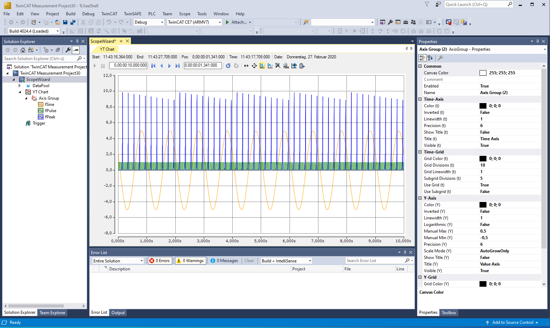Open the Entire Solution scope dropdown
Viewport: 550px width, 328px height.
click(x=118, y=261)
